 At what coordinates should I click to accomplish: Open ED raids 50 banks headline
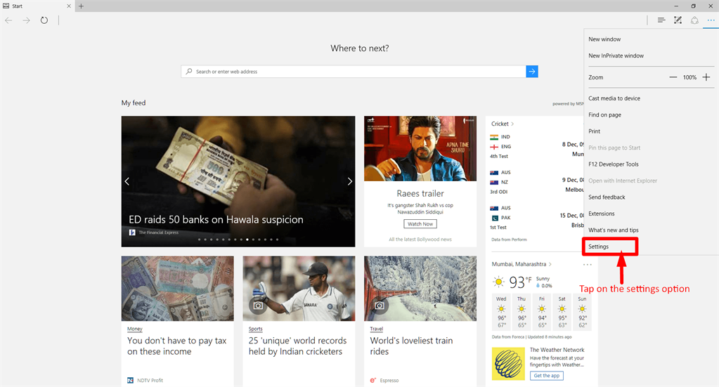pos(216,220)
